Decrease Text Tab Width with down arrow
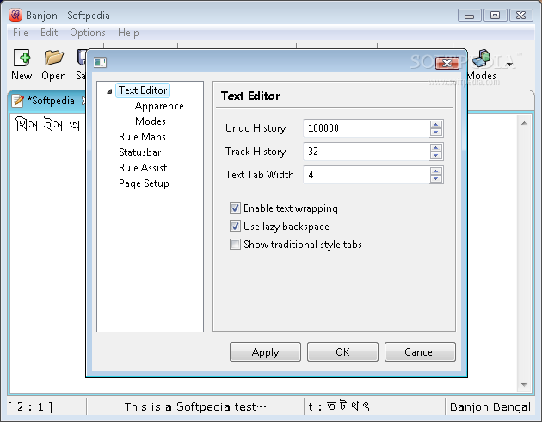The height and width of the screenshot is (422, 542). tap(436, 178)
